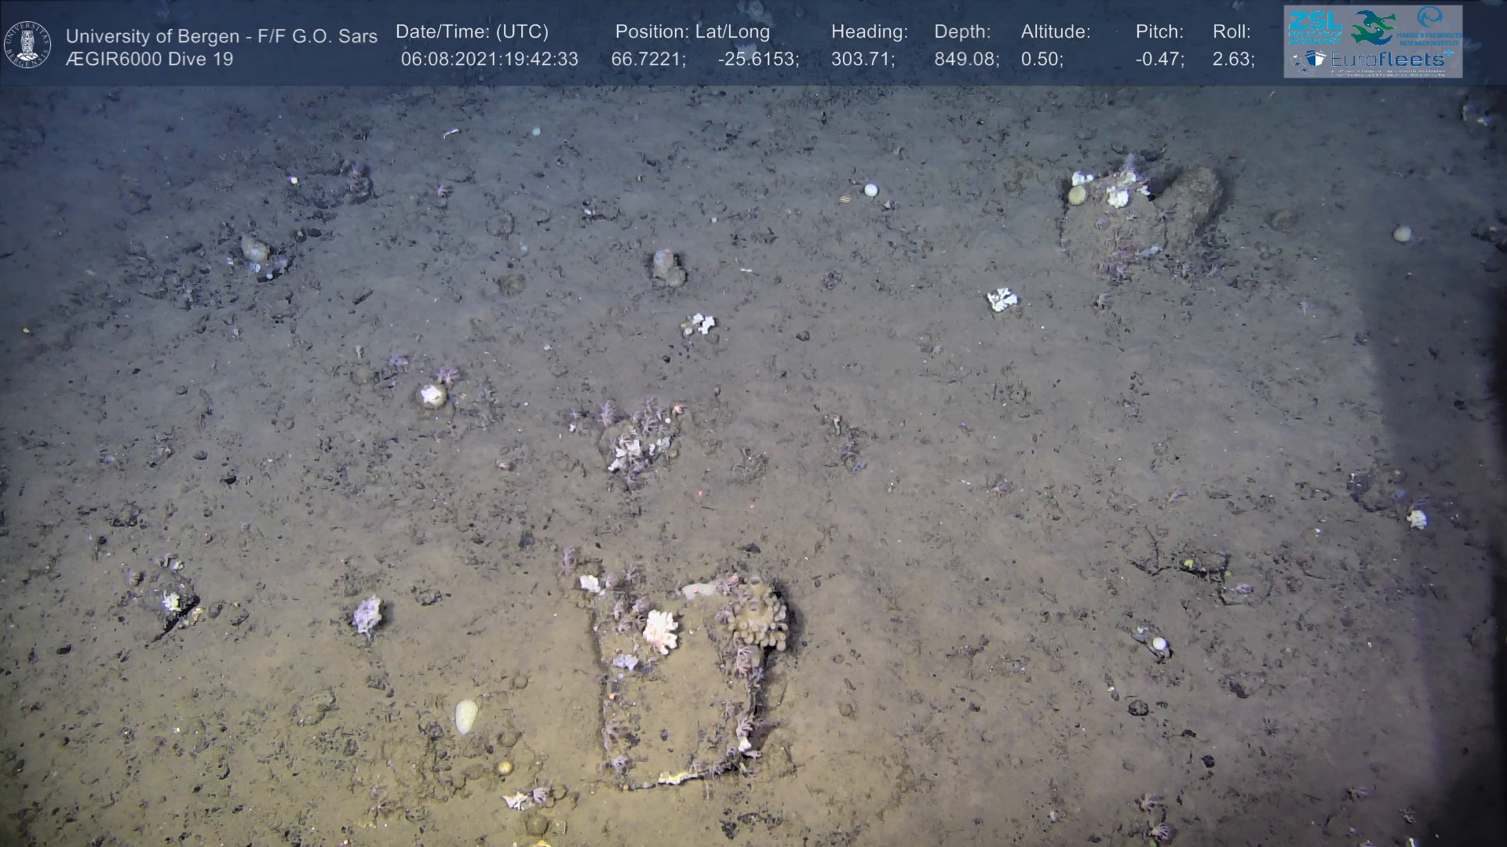Click the longitude value -25.6153
This screenshot has width=1507, height=847.
pyautogui.click(x=757, y=60)
